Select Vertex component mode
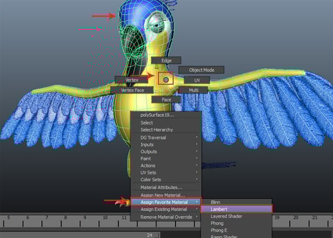 (x=131, y=80)
